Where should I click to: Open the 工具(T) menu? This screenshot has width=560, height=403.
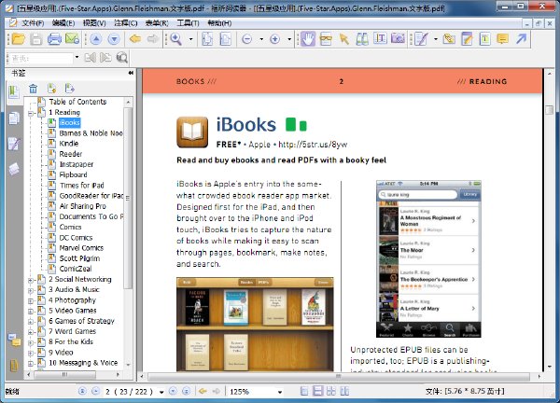pyautogui.click(x=188, y=23)
